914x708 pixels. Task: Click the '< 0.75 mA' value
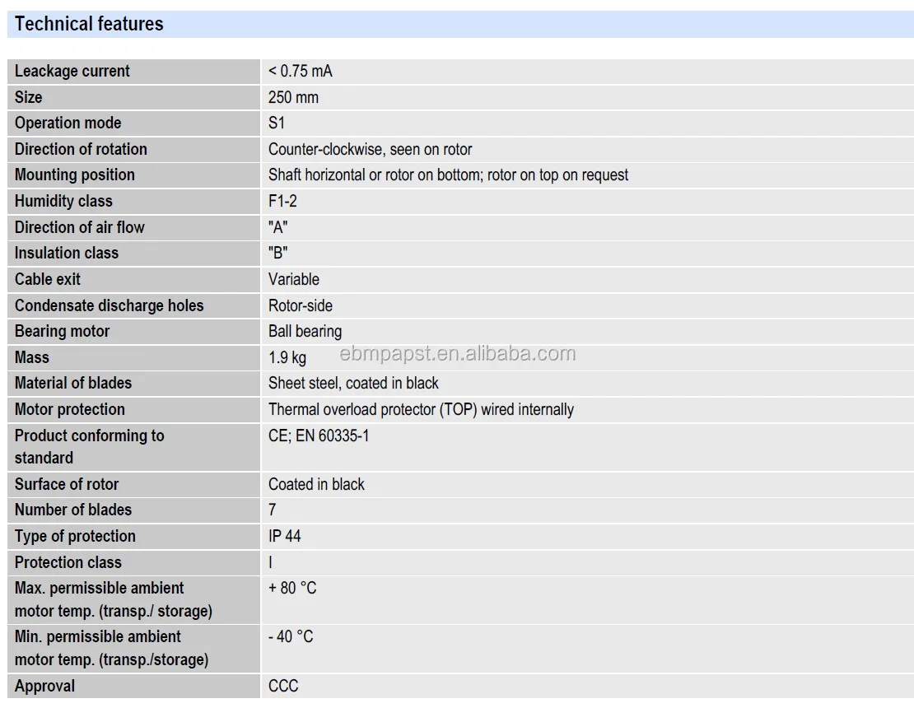301,71
